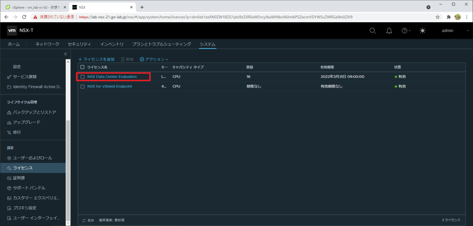Switch to the ネットワーク tab
This screenshot has height=226, width=473.
47,44
